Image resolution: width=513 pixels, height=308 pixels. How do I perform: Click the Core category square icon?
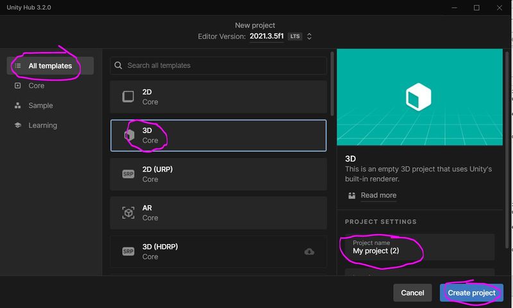coord(18,86)
